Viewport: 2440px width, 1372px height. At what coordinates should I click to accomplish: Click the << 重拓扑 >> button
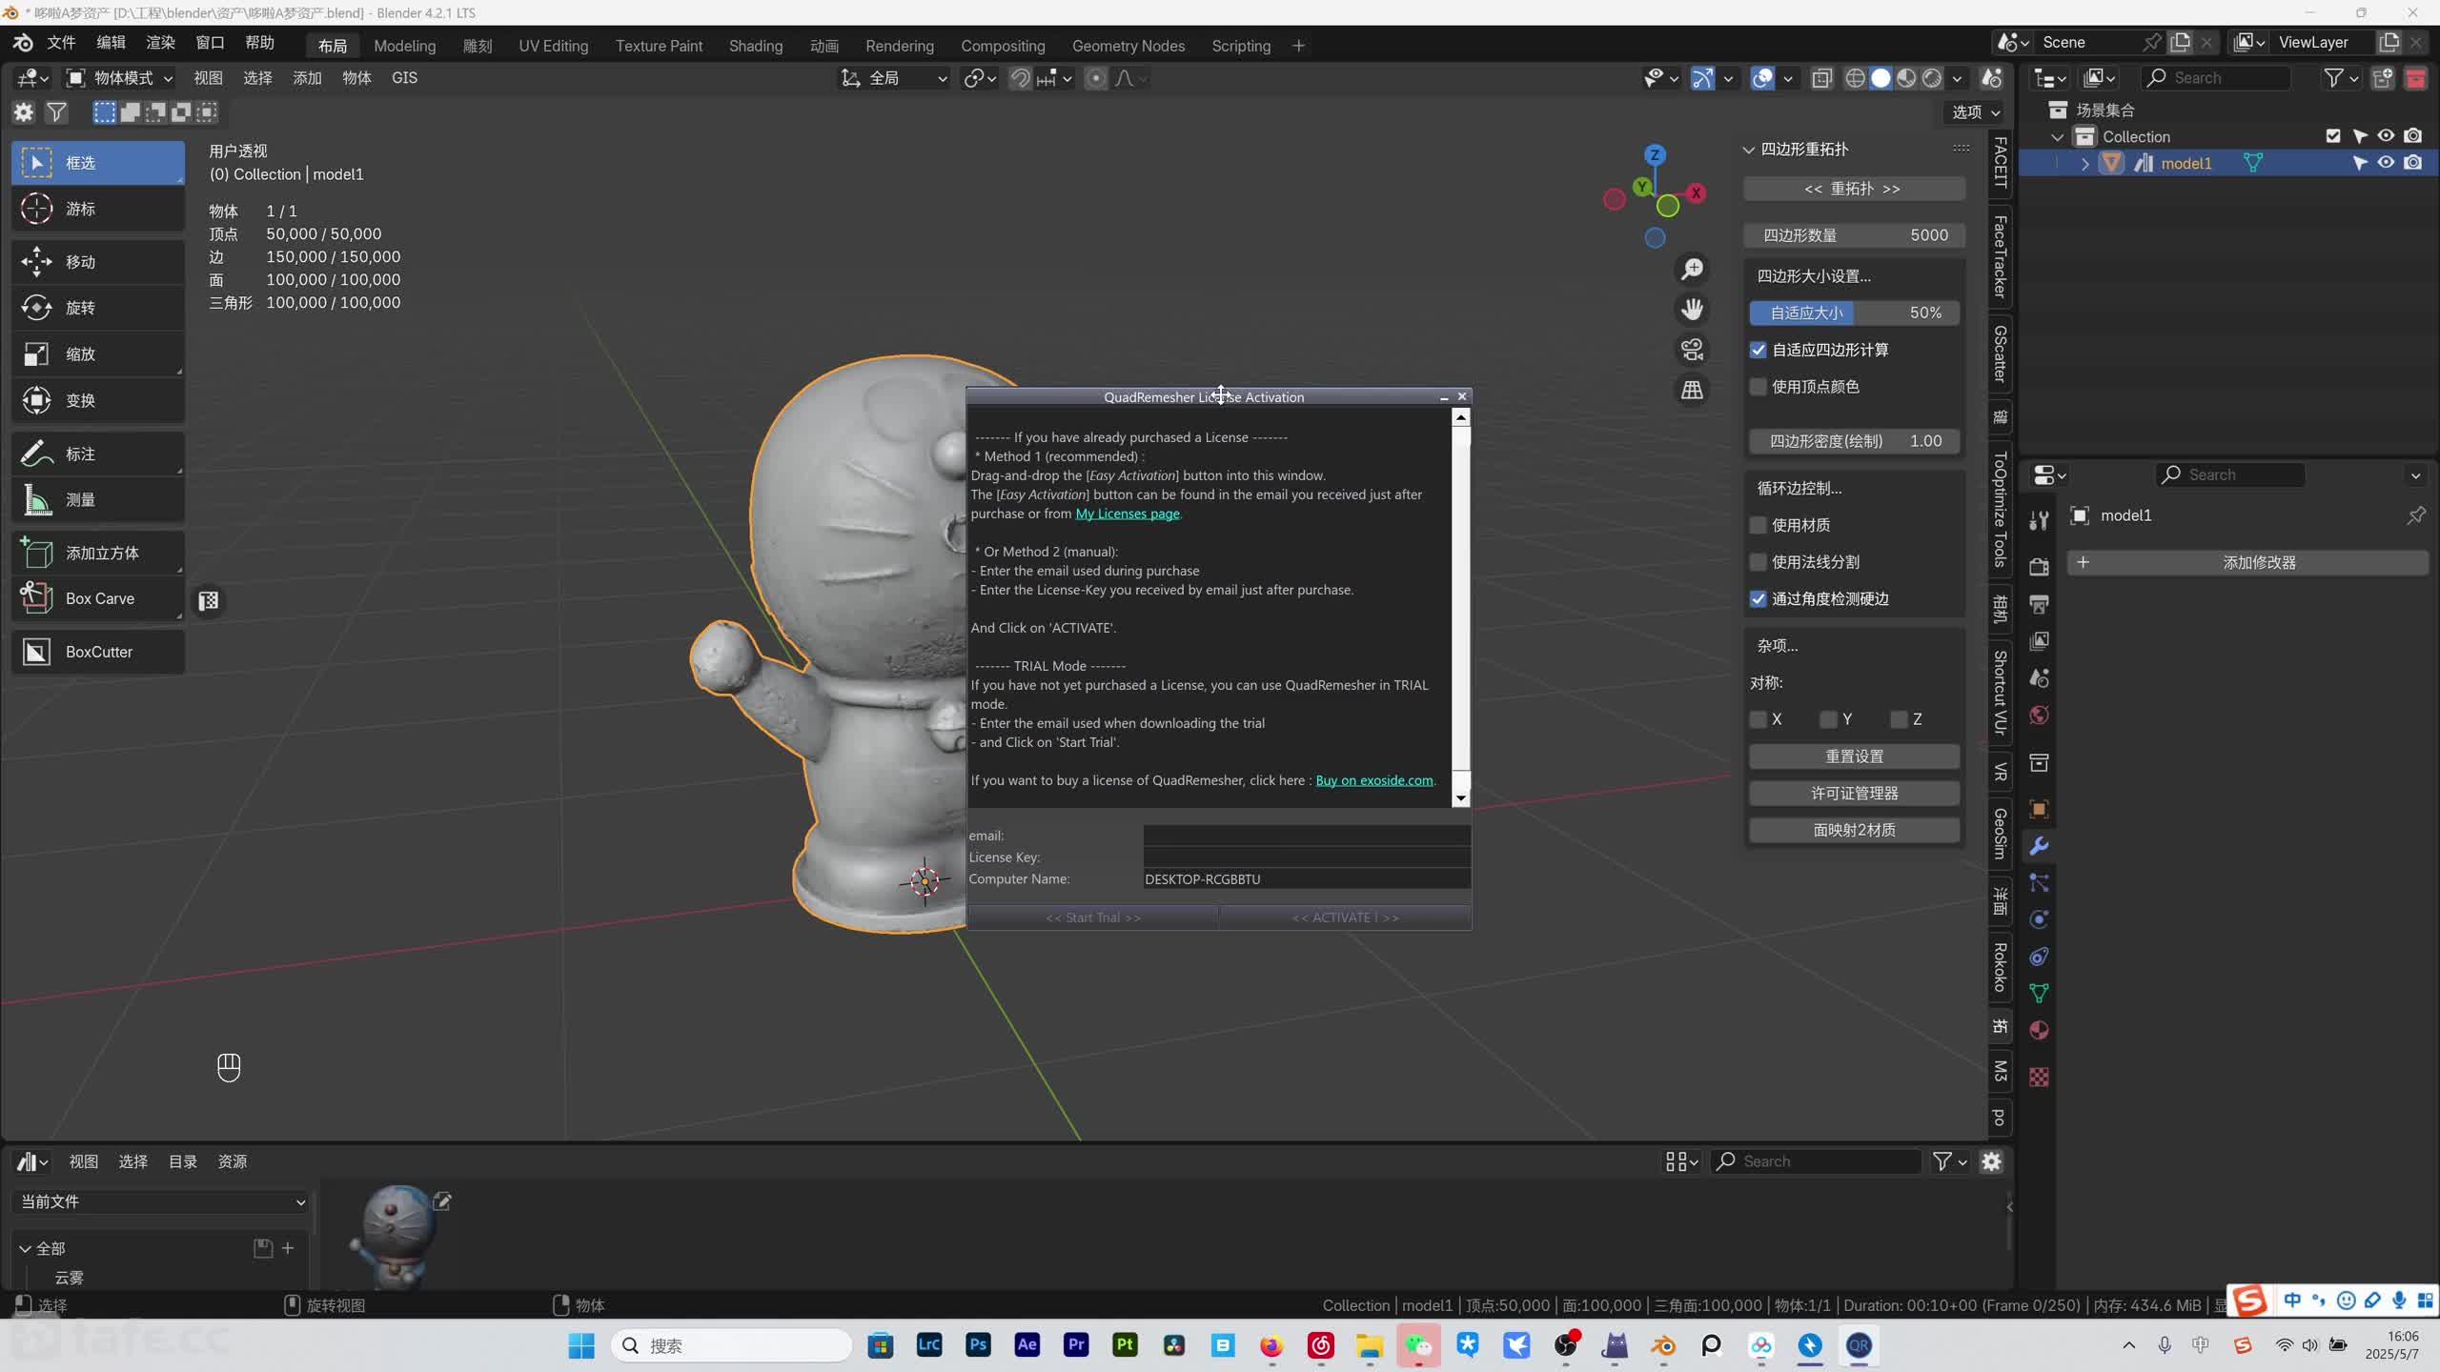tap(1854, 189)
